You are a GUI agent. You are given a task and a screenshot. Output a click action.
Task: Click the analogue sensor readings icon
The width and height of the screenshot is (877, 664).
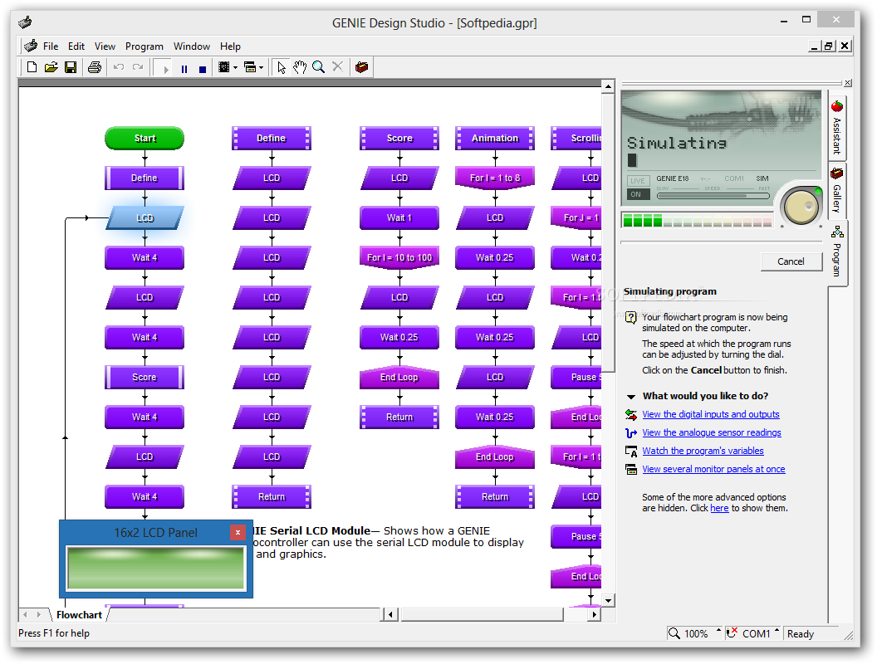tap(631, 433)
